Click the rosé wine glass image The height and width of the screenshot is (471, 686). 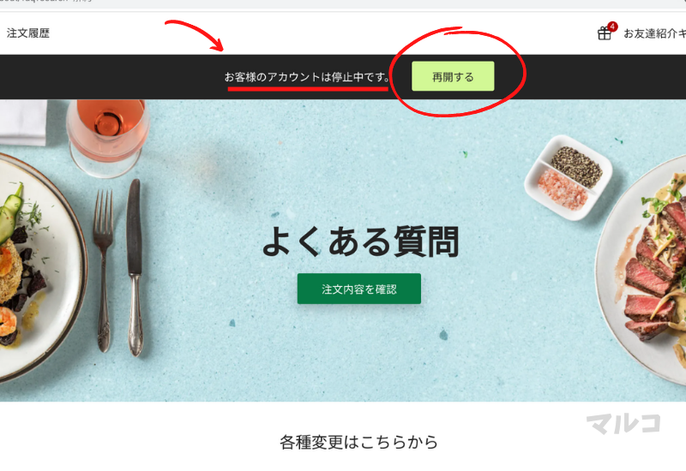[108, 135]
